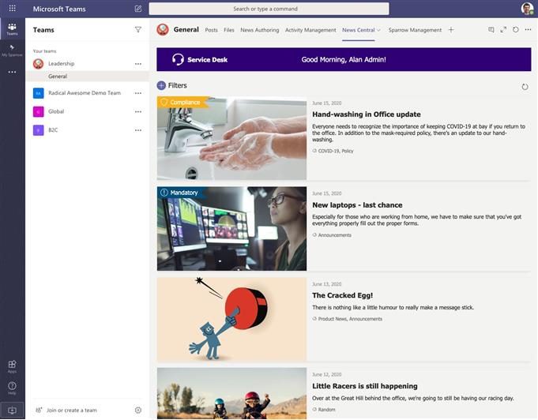538x420 pixels.
Task: Click the General channel avatar icon
Action: point(163,30)
